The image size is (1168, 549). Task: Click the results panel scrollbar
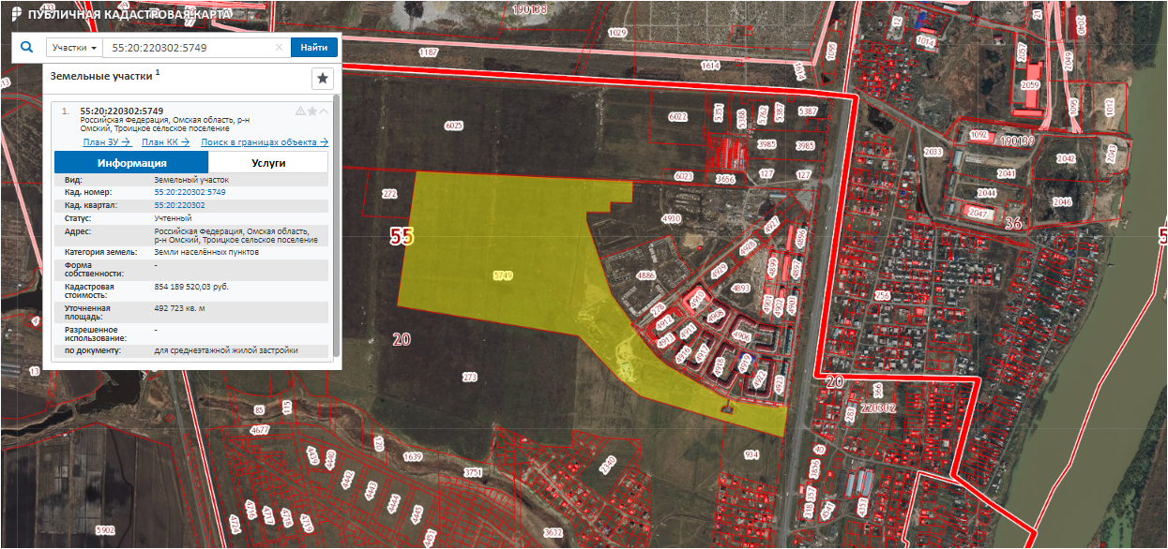pyautogui.click(x=336, y=225)
